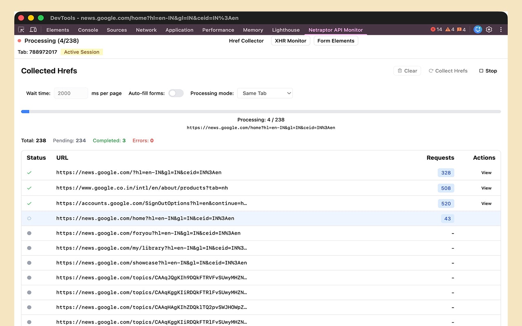
Task: Click the Active Session status badge
Action: coord(81,52)
